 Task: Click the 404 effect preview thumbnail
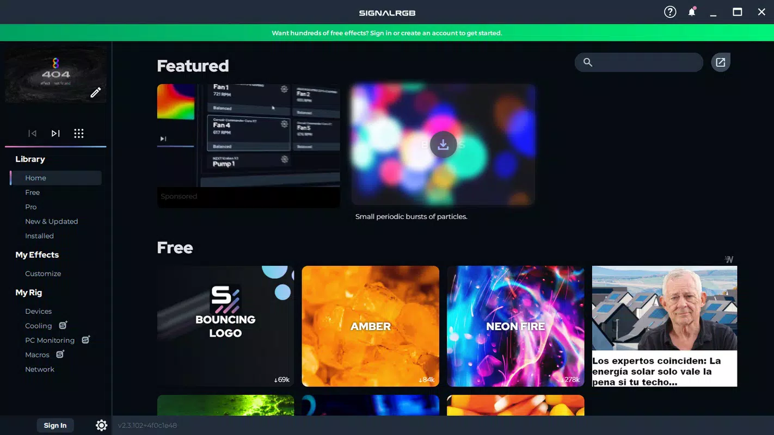56,74
